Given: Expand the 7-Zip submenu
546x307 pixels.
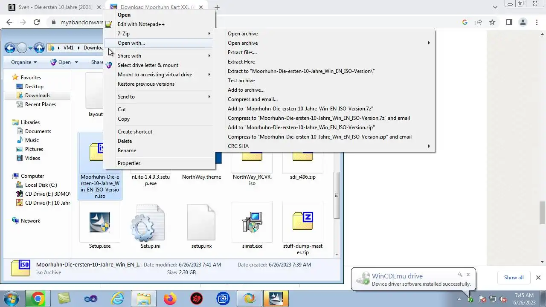Looking at the screenshot, I should (x=158, y=34).
